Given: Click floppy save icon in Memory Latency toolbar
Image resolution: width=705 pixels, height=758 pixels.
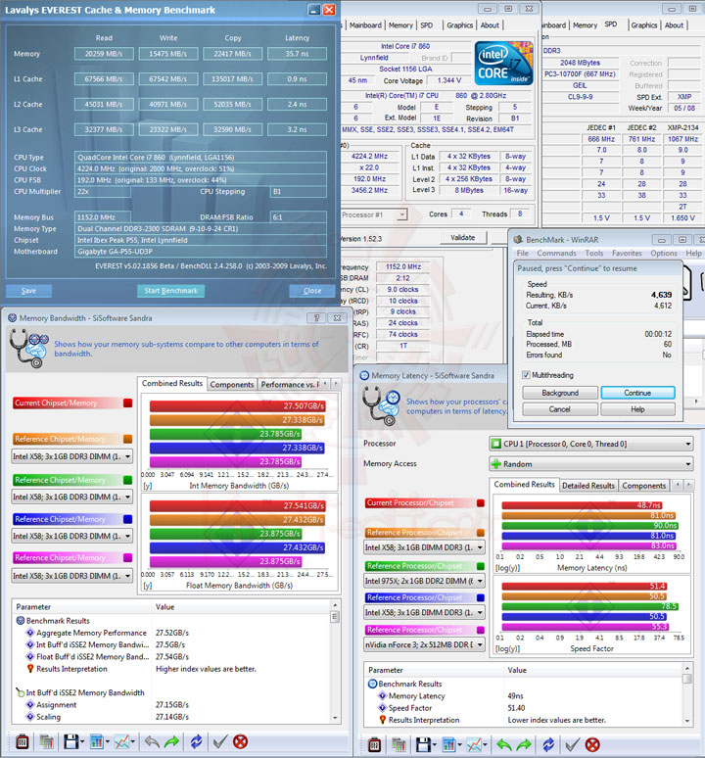Looking at the screenshot, I should [x=423, y=745].
